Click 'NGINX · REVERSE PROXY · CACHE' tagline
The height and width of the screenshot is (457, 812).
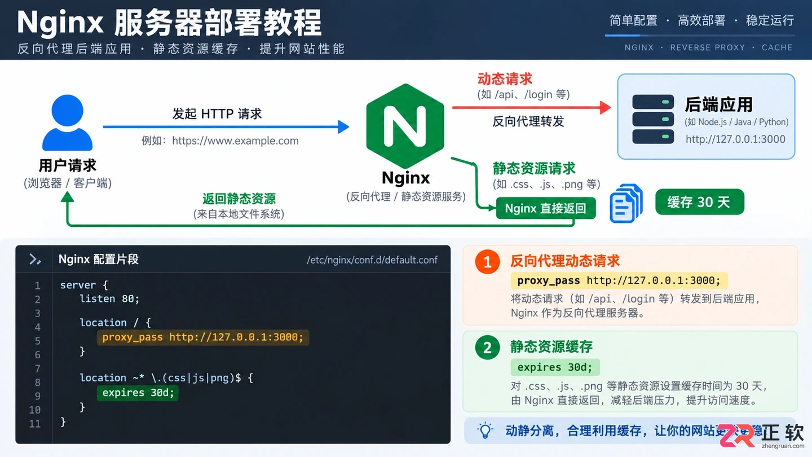click(x=708, y=47)
